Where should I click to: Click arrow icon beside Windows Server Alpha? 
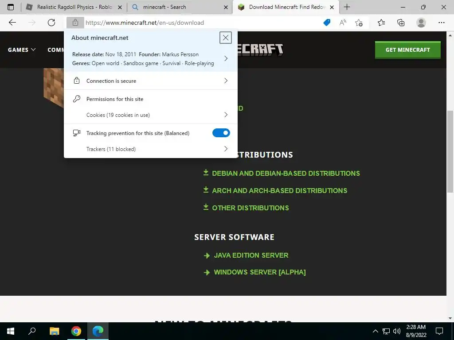pyautogui.click(x=207, y=272)
